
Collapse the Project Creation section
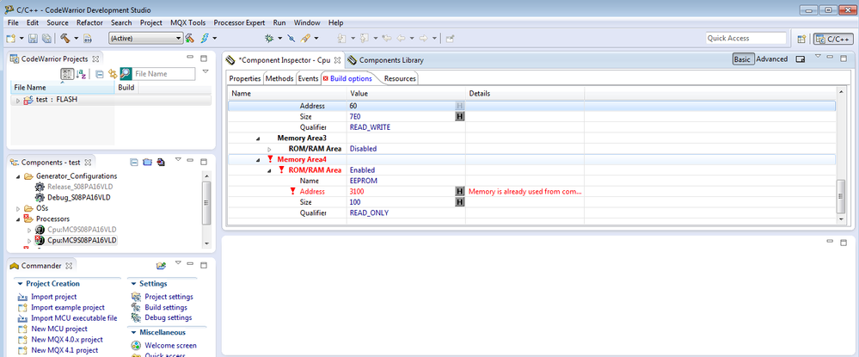pyautogui.click(x=21, y=284)
